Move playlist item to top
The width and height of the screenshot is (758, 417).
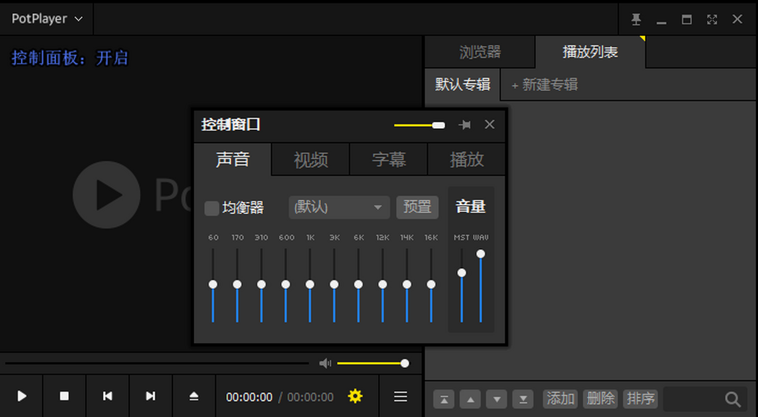pos(444,399)
